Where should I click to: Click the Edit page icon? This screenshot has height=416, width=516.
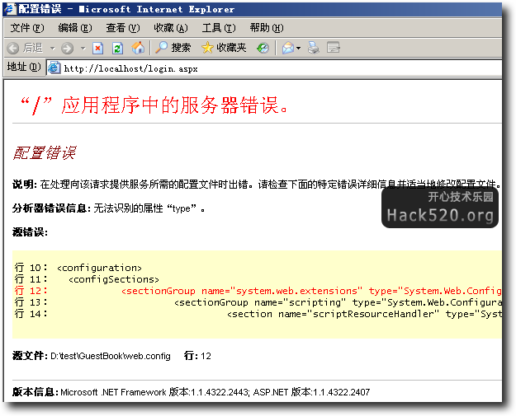click(334, 48)
